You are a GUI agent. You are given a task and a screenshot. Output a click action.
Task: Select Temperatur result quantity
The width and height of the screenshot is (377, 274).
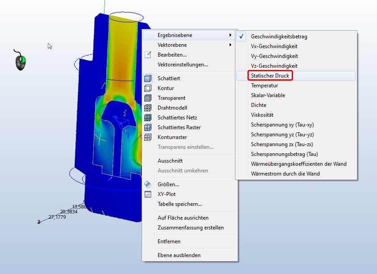(x=296, y=86)
